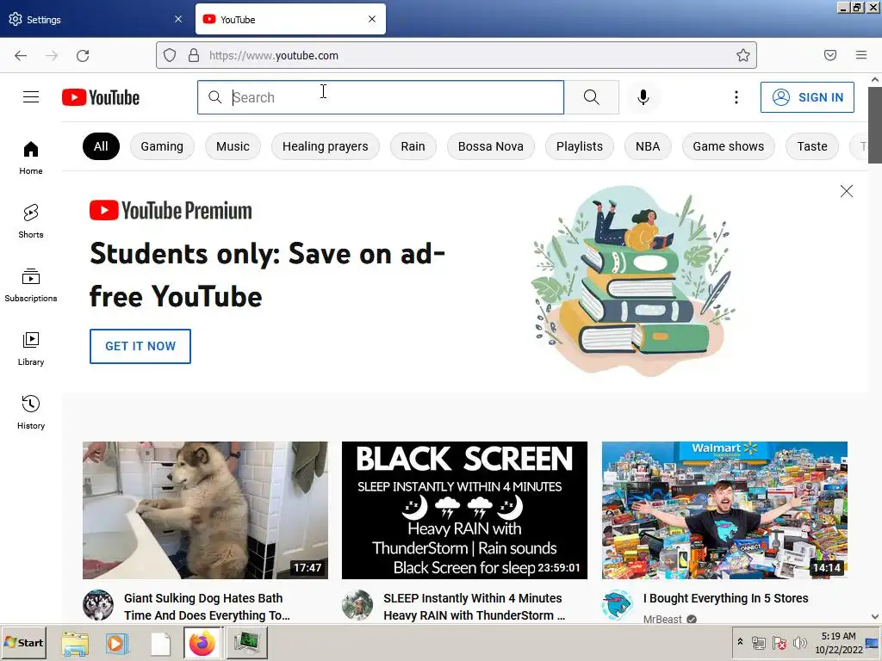Bookmark this page with star icon
882x661 pixels.
pos(742,55)
